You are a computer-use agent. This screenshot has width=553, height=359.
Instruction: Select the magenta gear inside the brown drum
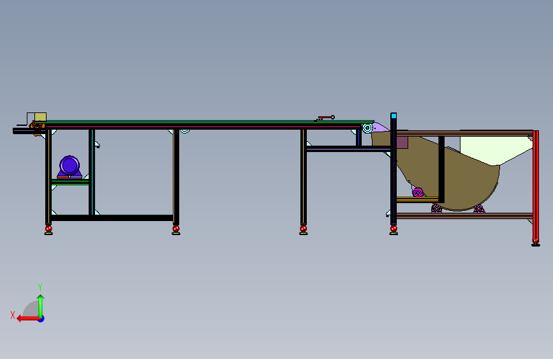[x=418, y=192]
